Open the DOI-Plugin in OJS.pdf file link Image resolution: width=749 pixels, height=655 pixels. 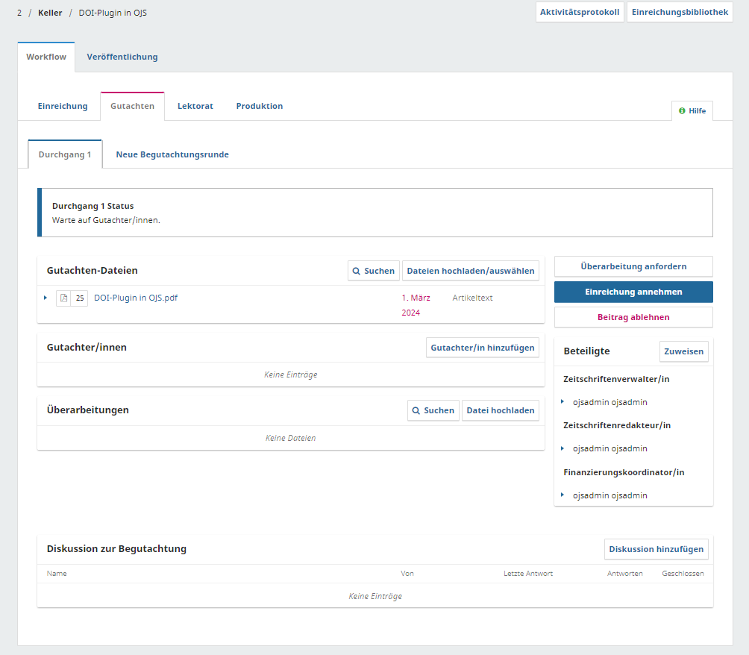click(136, 298)
